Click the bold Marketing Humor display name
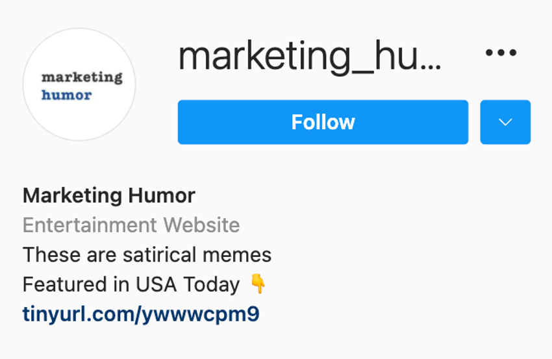The image size is (552, 359). [109, 195]
